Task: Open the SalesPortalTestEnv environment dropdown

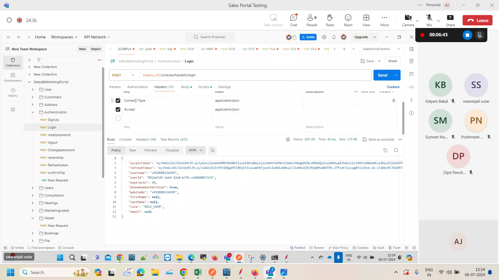Action: (x=381, y=49)
